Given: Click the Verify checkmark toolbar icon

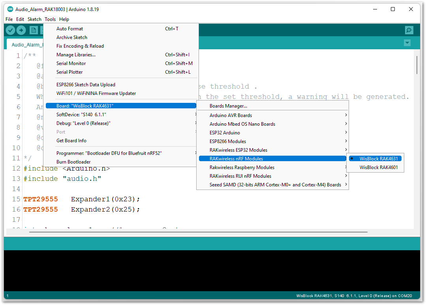Looking at the screenshot, I should pyautogui.click(x=11, y=30).
